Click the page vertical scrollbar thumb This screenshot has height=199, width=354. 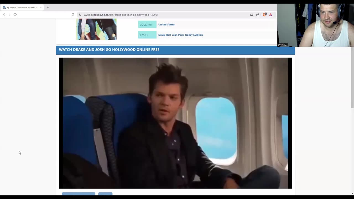pos(352,77)
